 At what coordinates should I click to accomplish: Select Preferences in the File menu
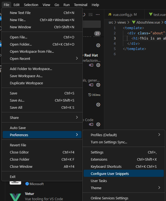[42, 135]
